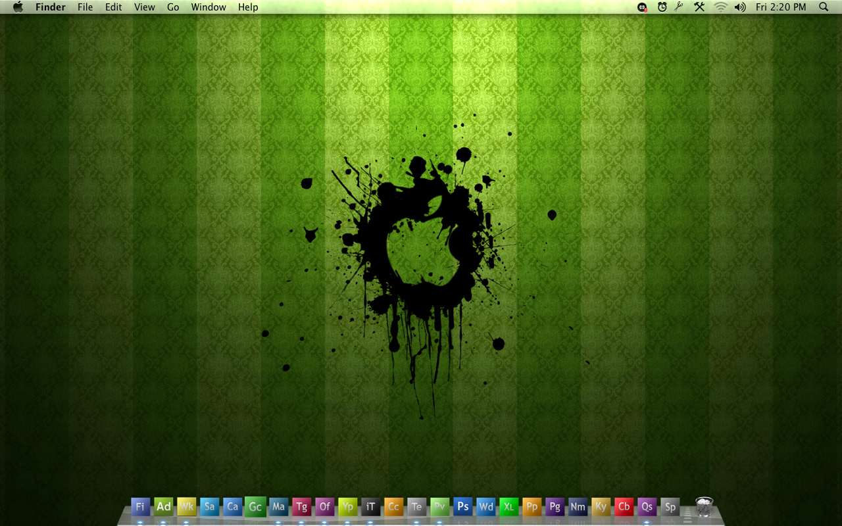Open the orange Cc Dock icon
The width and height of the screenshot is (842, 526).
pos(393,507)
